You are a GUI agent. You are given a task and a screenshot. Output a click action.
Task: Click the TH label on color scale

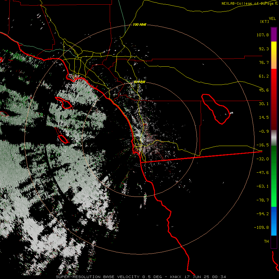click(266, 241)
